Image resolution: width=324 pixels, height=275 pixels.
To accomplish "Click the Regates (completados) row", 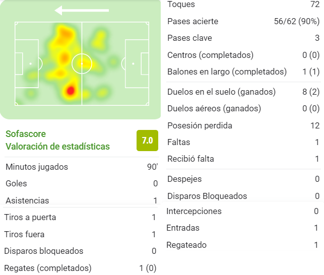I will (80, 268).
